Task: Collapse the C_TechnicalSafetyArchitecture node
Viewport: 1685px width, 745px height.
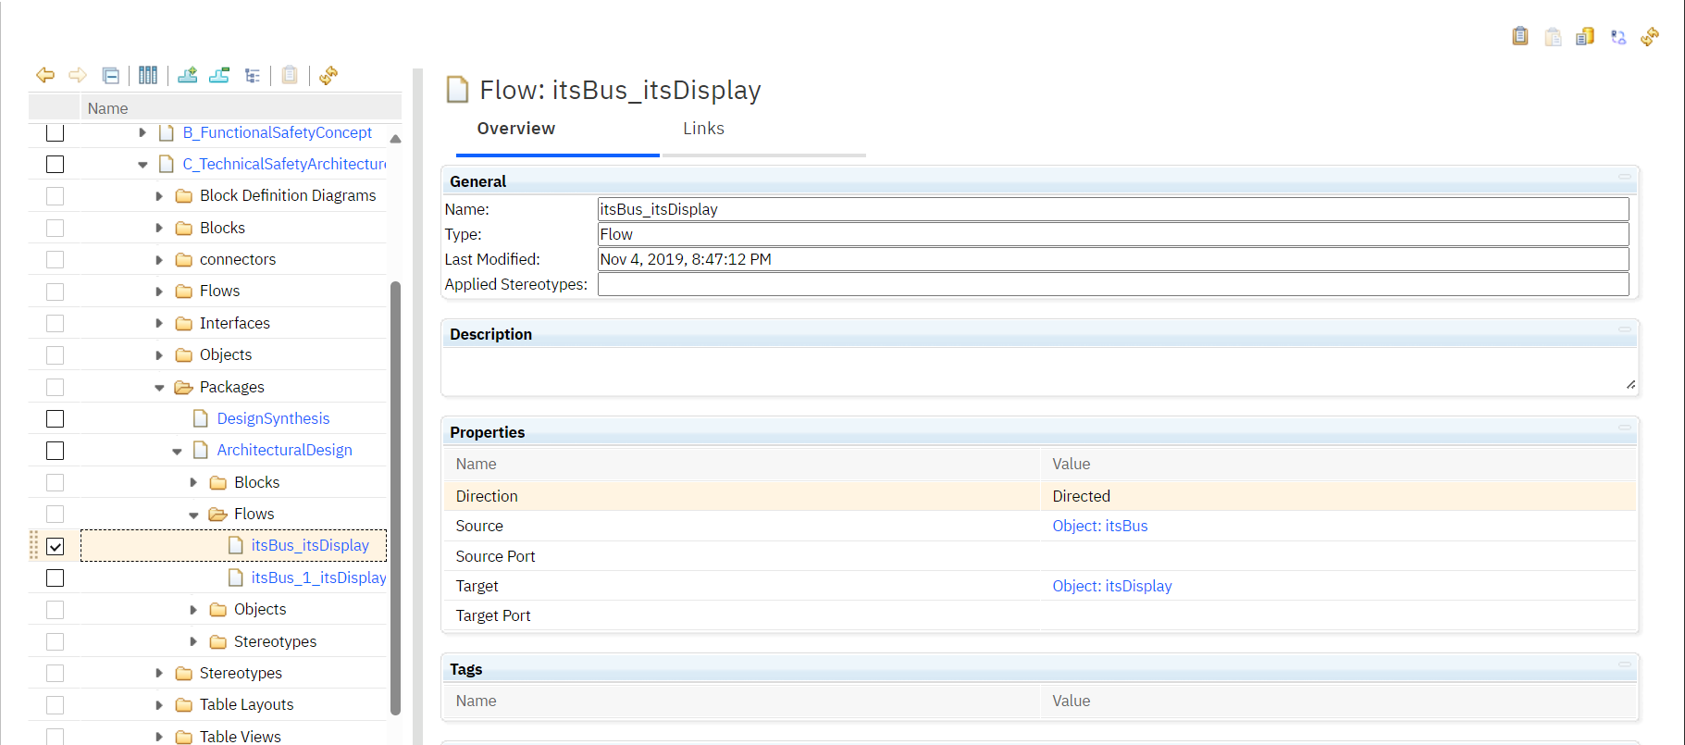Action: point(142,165)
